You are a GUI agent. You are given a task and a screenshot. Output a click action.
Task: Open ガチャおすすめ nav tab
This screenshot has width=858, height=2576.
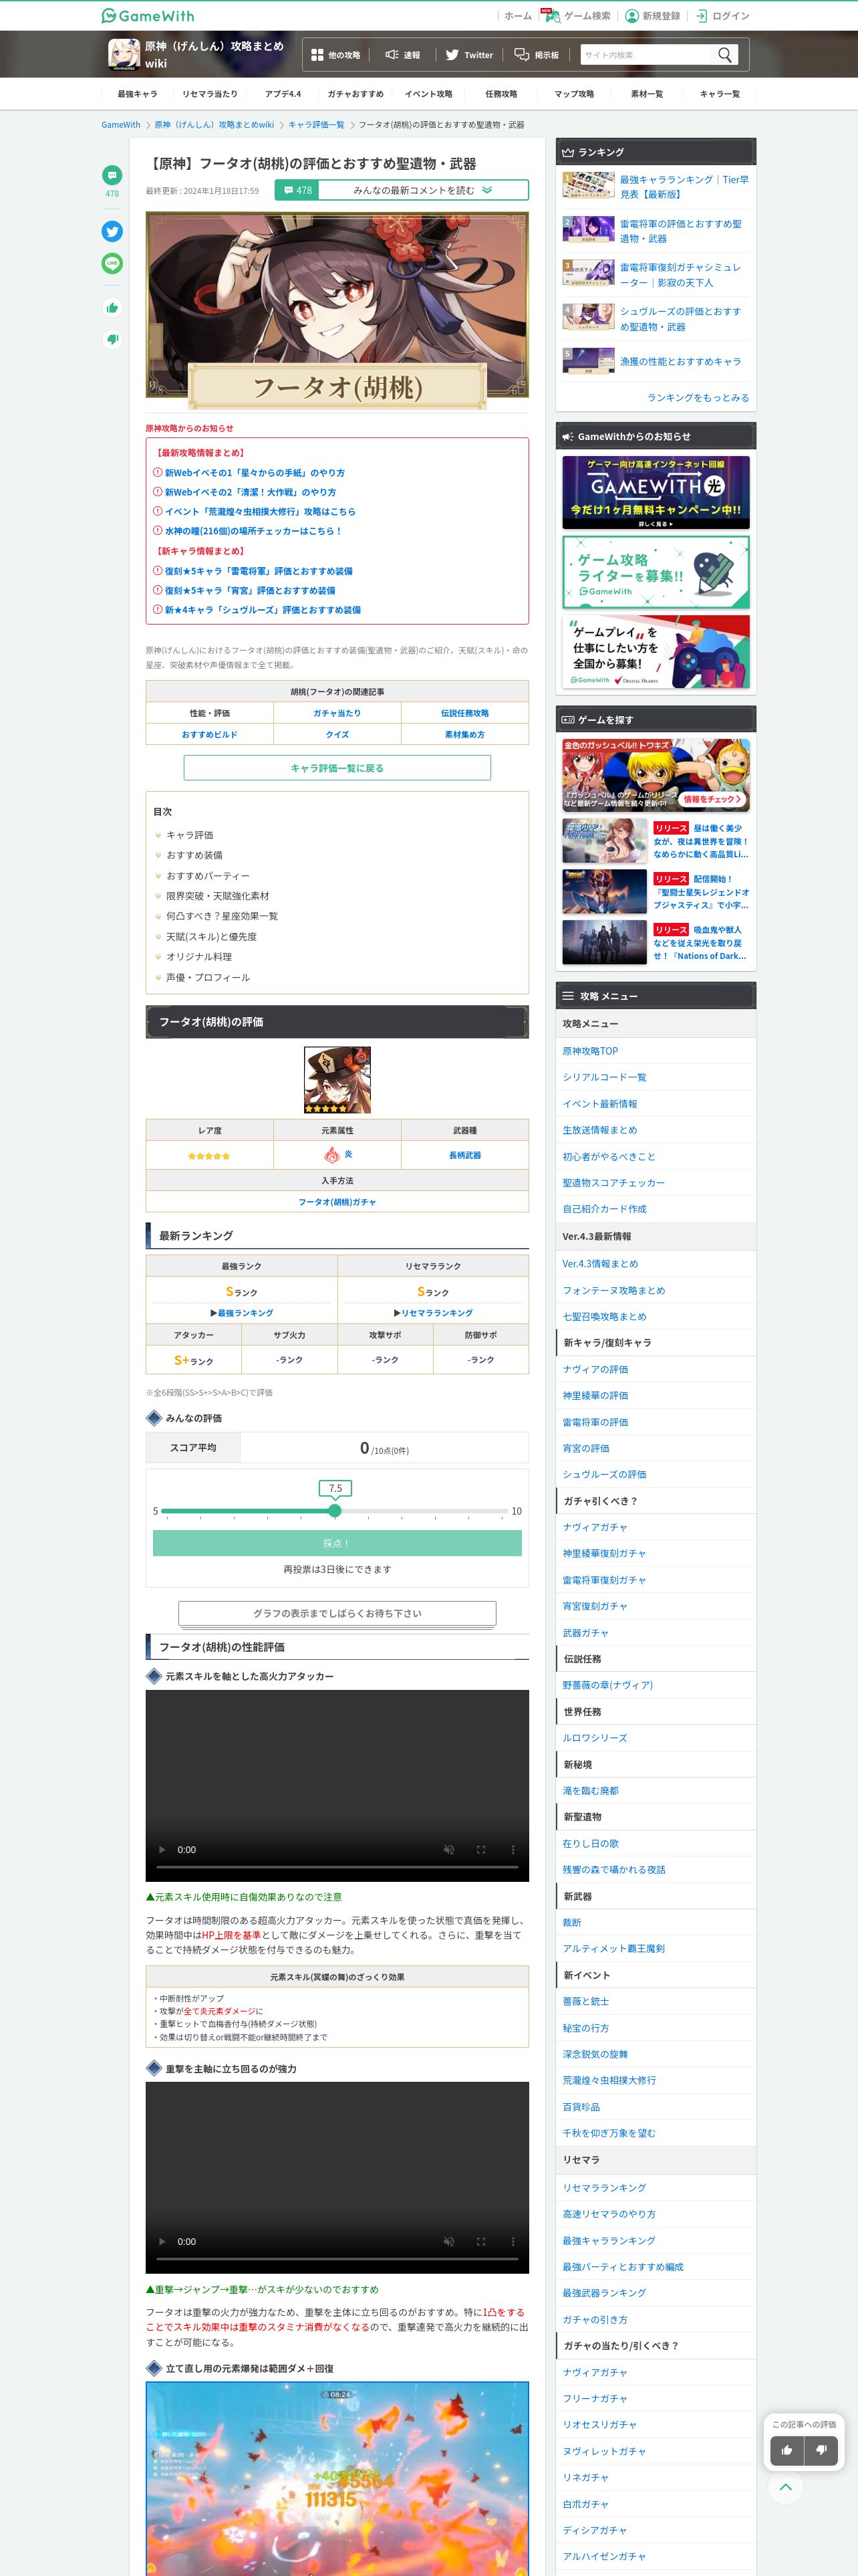tap(355, 94)
